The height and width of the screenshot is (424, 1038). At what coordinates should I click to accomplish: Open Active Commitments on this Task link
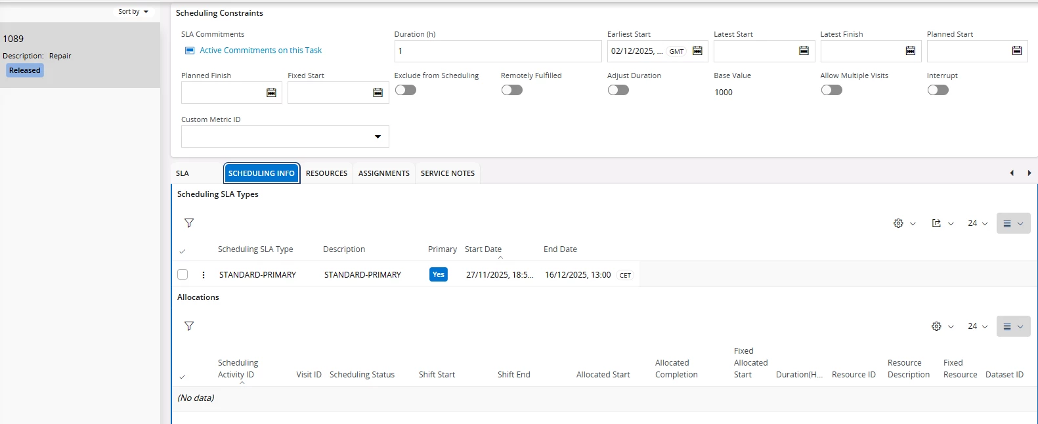click(261, 51)
